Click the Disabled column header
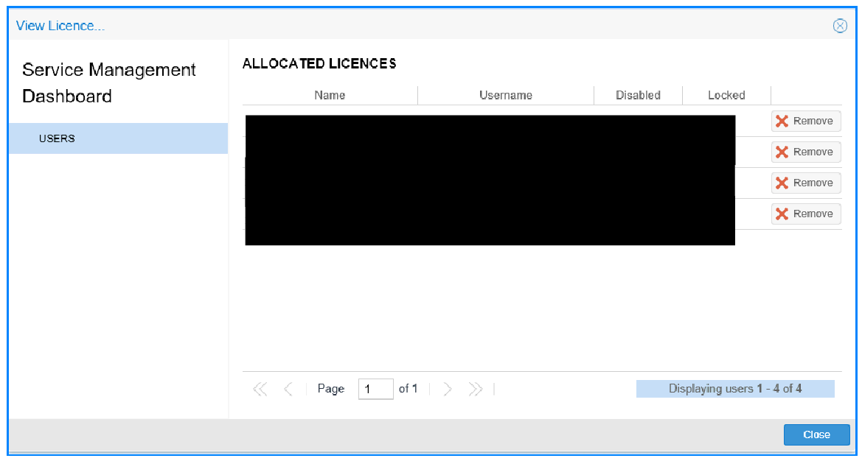862x461 pixels. click(638, 95)
